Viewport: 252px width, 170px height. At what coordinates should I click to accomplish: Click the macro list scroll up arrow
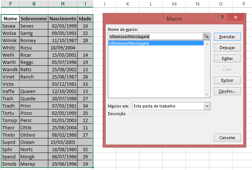(x=207, y=44)
